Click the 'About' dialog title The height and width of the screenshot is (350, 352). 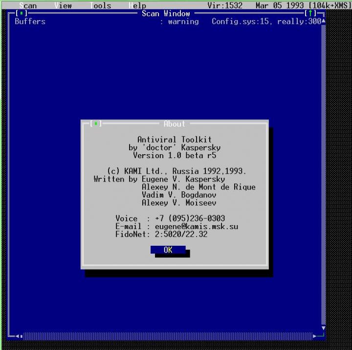click(x=175, y=124)
